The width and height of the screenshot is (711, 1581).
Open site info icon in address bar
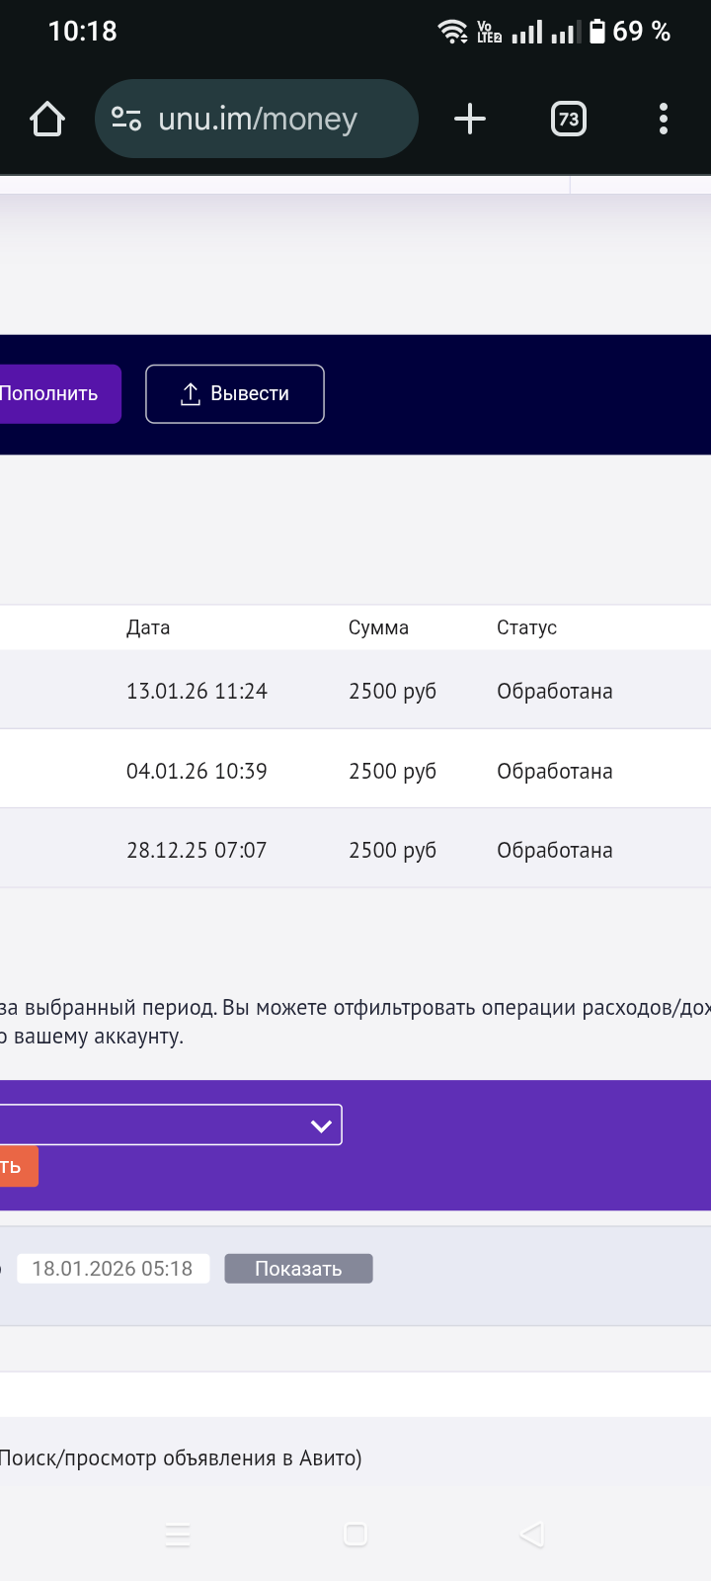point(126,119)
